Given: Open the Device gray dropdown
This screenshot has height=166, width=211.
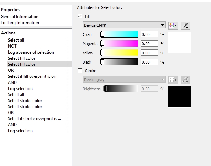Looking at the screenshot, I should tap(124, 80).
